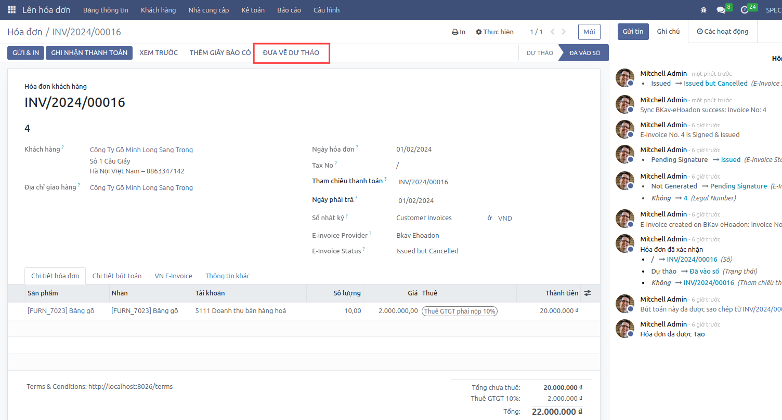Open the apps grid menu icon
The width and height of the screenshot is (782, 420).
point(11,10)
